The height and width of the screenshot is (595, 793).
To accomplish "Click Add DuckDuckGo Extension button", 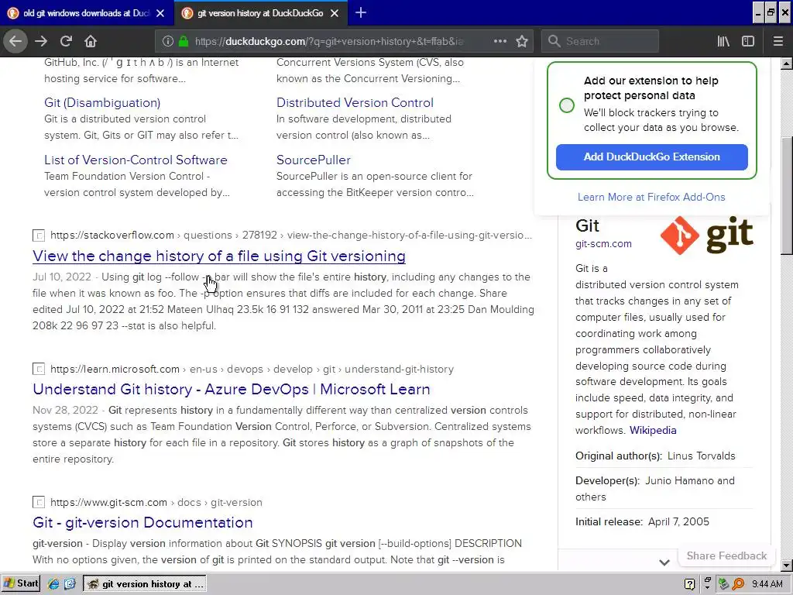I will coord(651,156).
